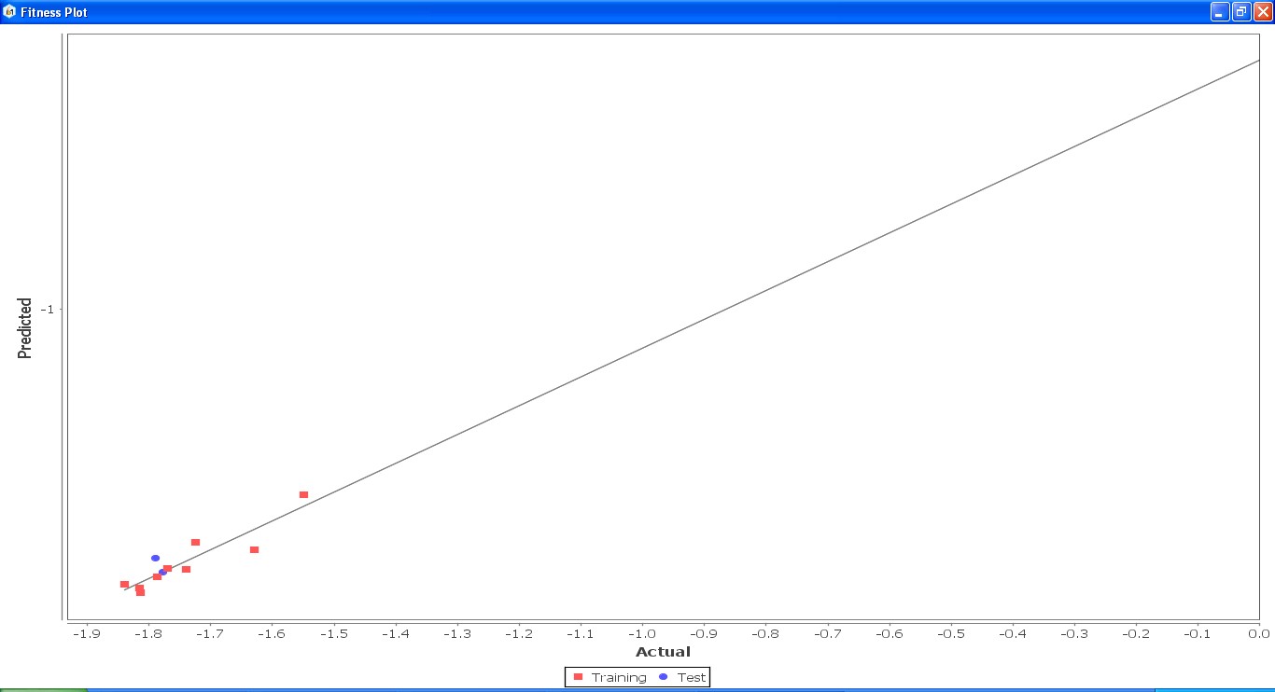Click the -0.6 x-axis tick label
This screenshot has height=692, width=1275.
889,634
